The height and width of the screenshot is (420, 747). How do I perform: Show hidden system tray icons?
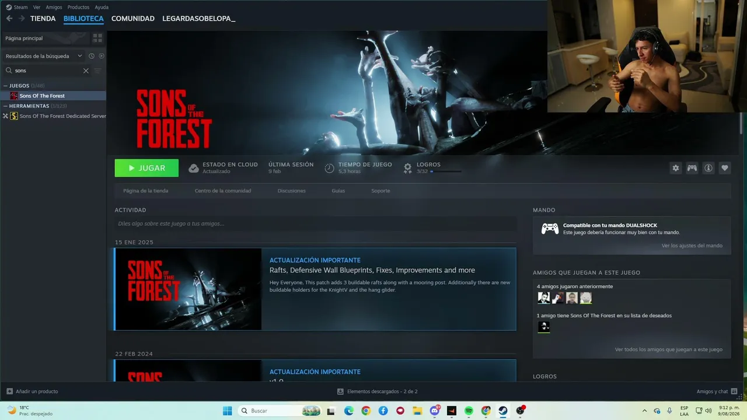(645, 411)
